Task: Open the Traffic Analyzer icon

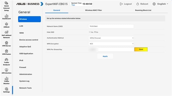Action: 6,60
